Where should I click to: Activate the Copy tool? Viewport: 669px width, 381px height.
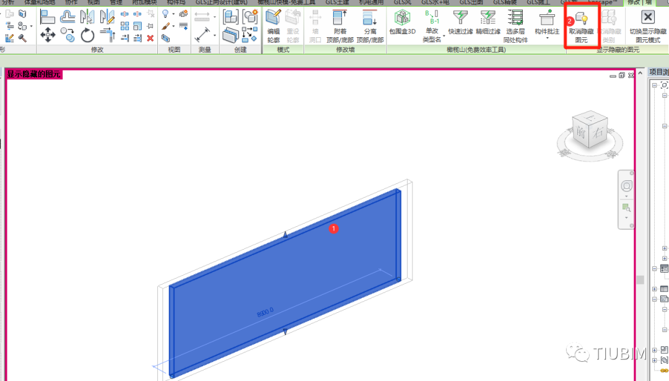pos(68,35)
